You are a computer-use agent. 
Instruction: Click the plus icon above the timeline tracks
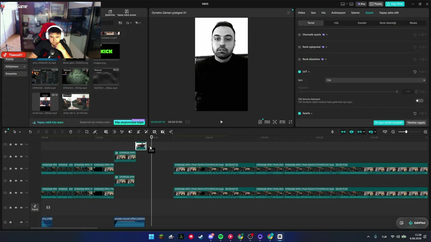point(5,132)
